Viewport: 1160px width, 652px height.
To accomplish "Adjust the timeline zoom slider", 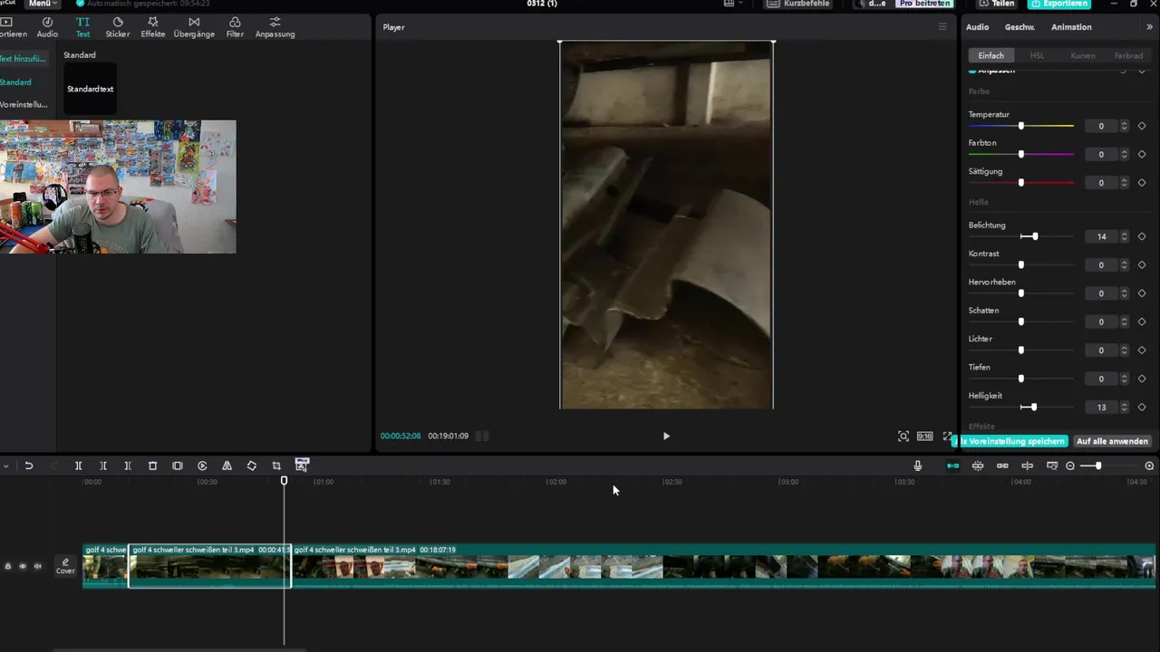I will coord(1098,465).
